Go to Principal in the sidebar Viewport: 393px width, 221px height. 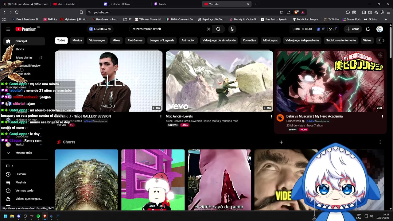[x=24, y=41]
